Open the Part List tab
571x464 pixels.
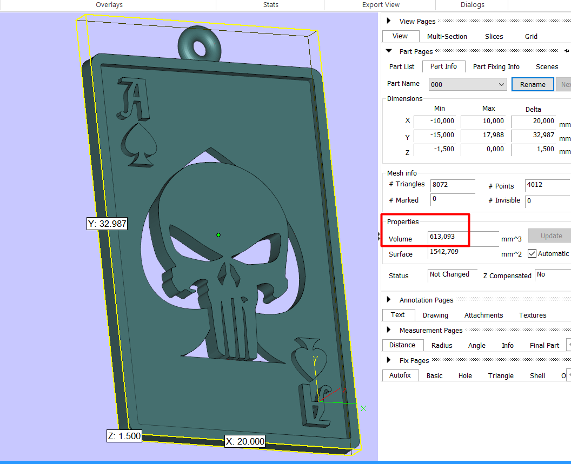[402, 66]
